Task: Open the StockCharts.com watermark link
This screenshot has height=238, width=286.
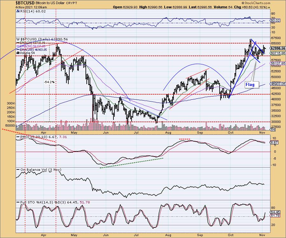Action: (x=256, y=3)
